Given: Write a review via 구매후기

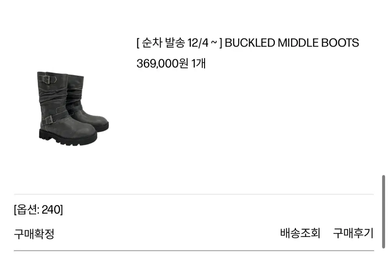Looking at the screenshot, I should tap(353, 233).
